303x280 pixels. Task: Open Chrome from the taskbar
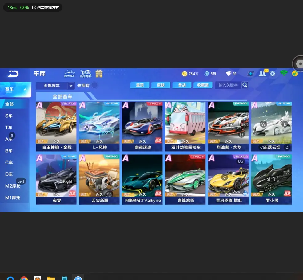click(x=24, y=278)
